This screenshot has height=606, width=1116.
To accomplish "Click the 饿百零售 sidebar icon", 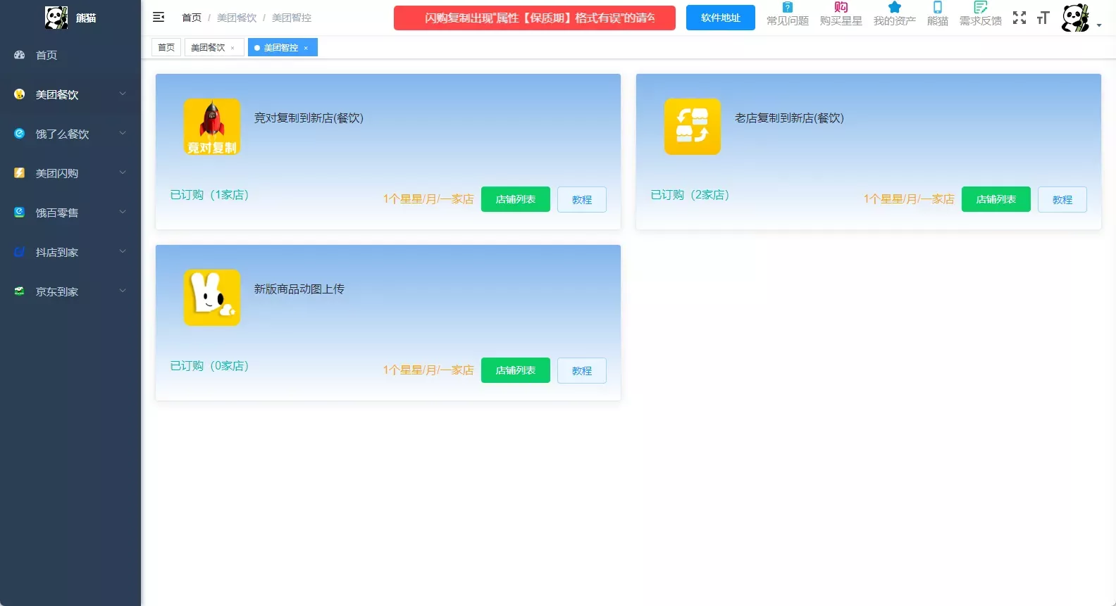I will (20, 213).
